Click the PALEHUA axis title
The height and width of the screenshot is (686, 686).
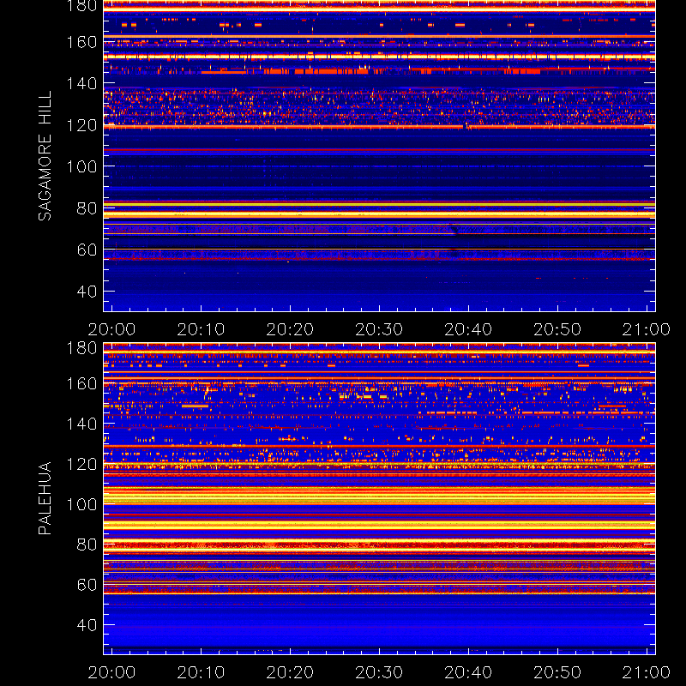point(45,498)
